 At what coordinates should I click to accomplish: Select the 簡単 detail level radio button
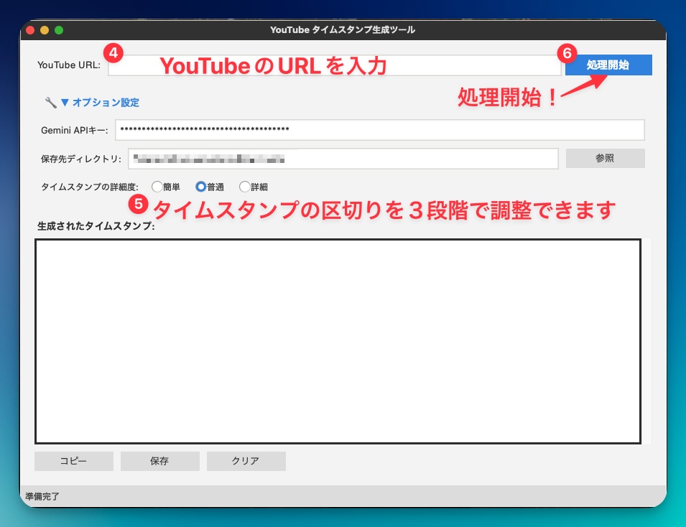click(157, 186)
